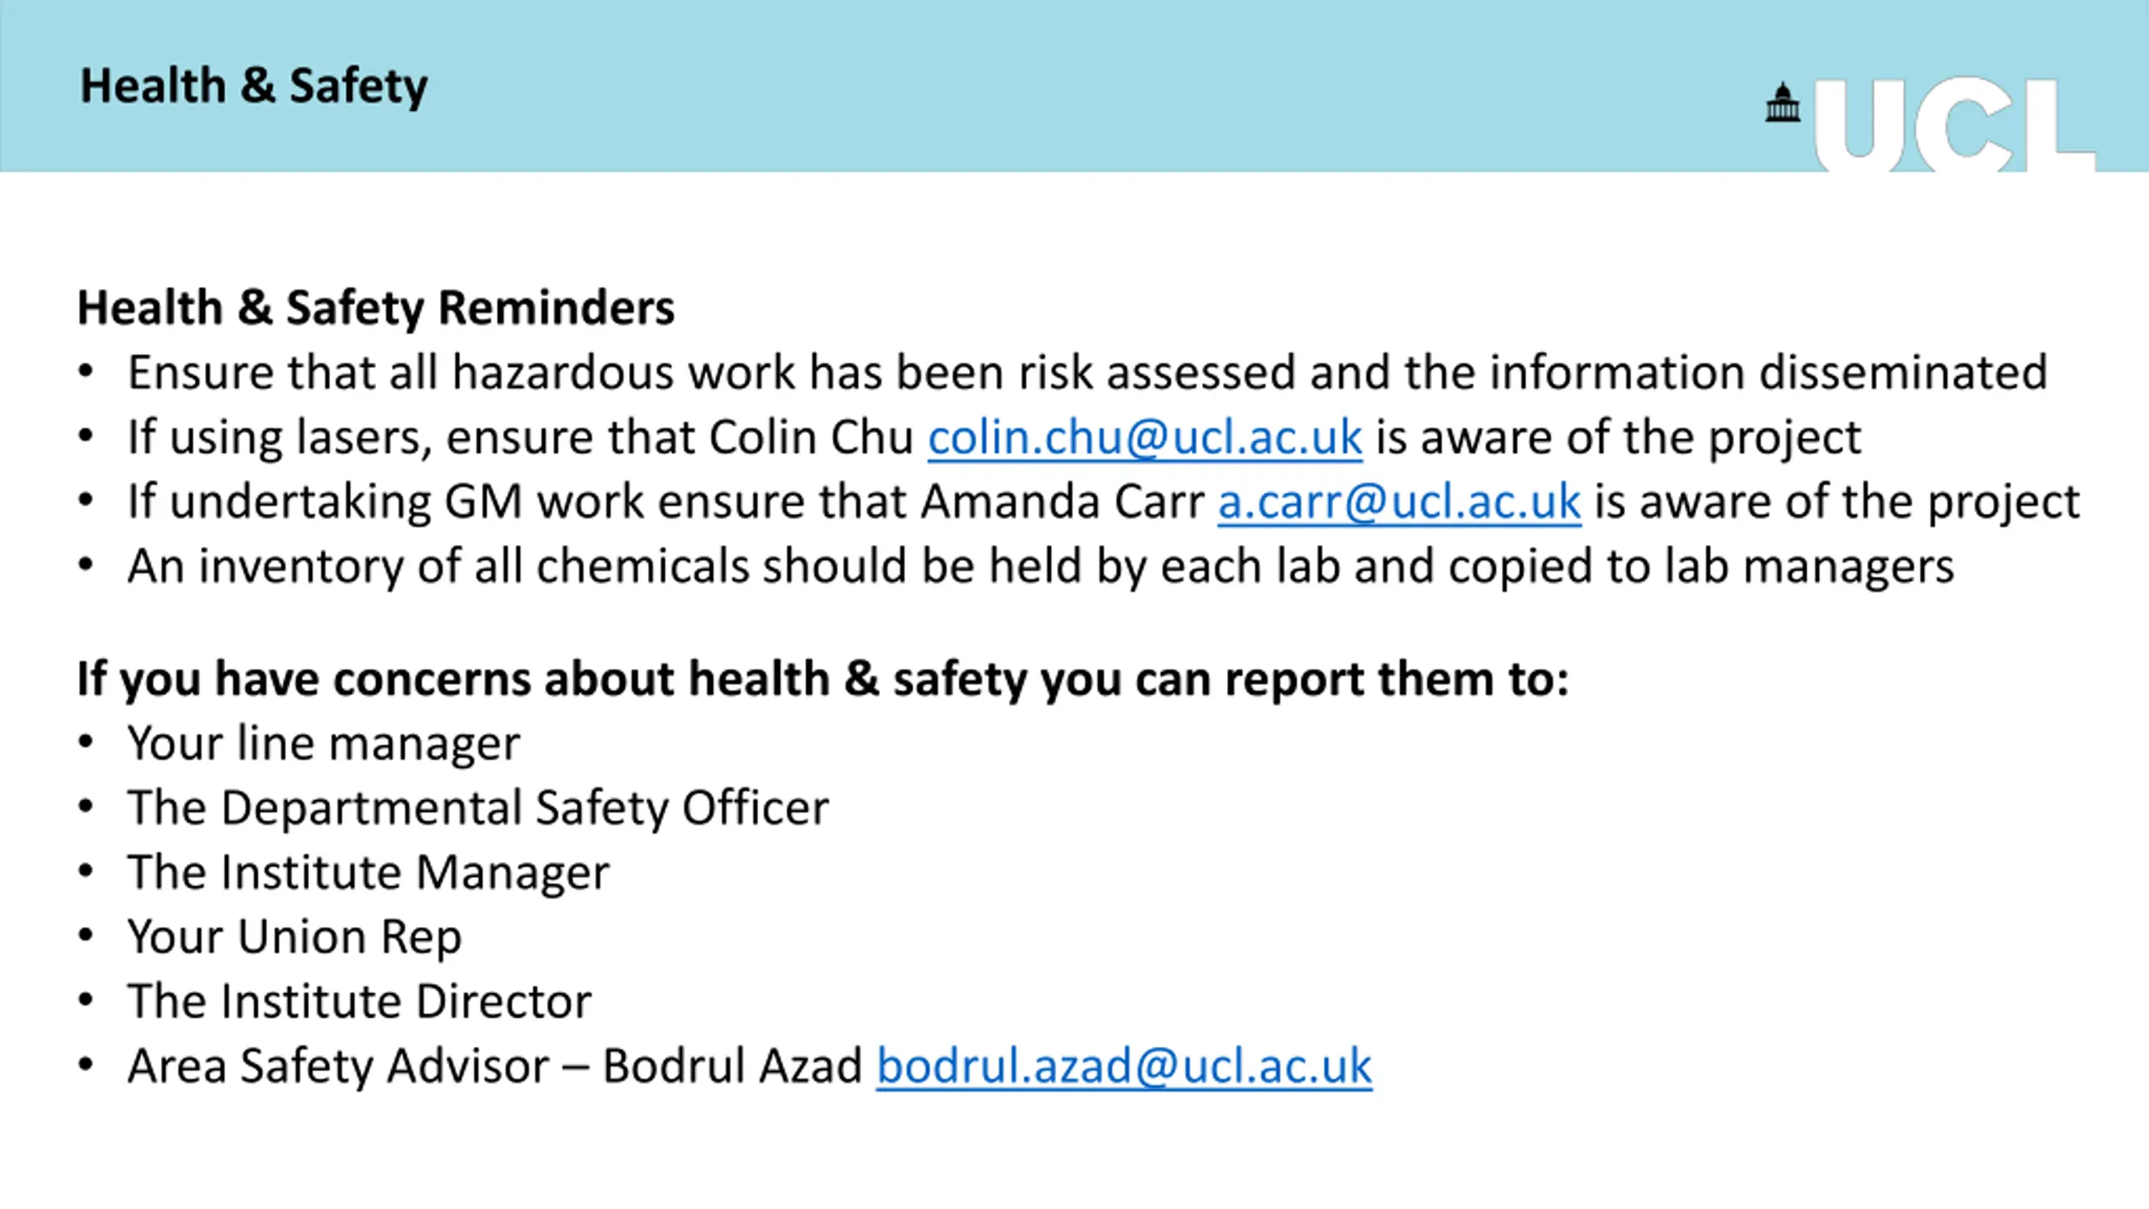Click "is aware of the project" after a.carr link
The width and height of the screenshot is (2149, 1209).
[1837, 502]
